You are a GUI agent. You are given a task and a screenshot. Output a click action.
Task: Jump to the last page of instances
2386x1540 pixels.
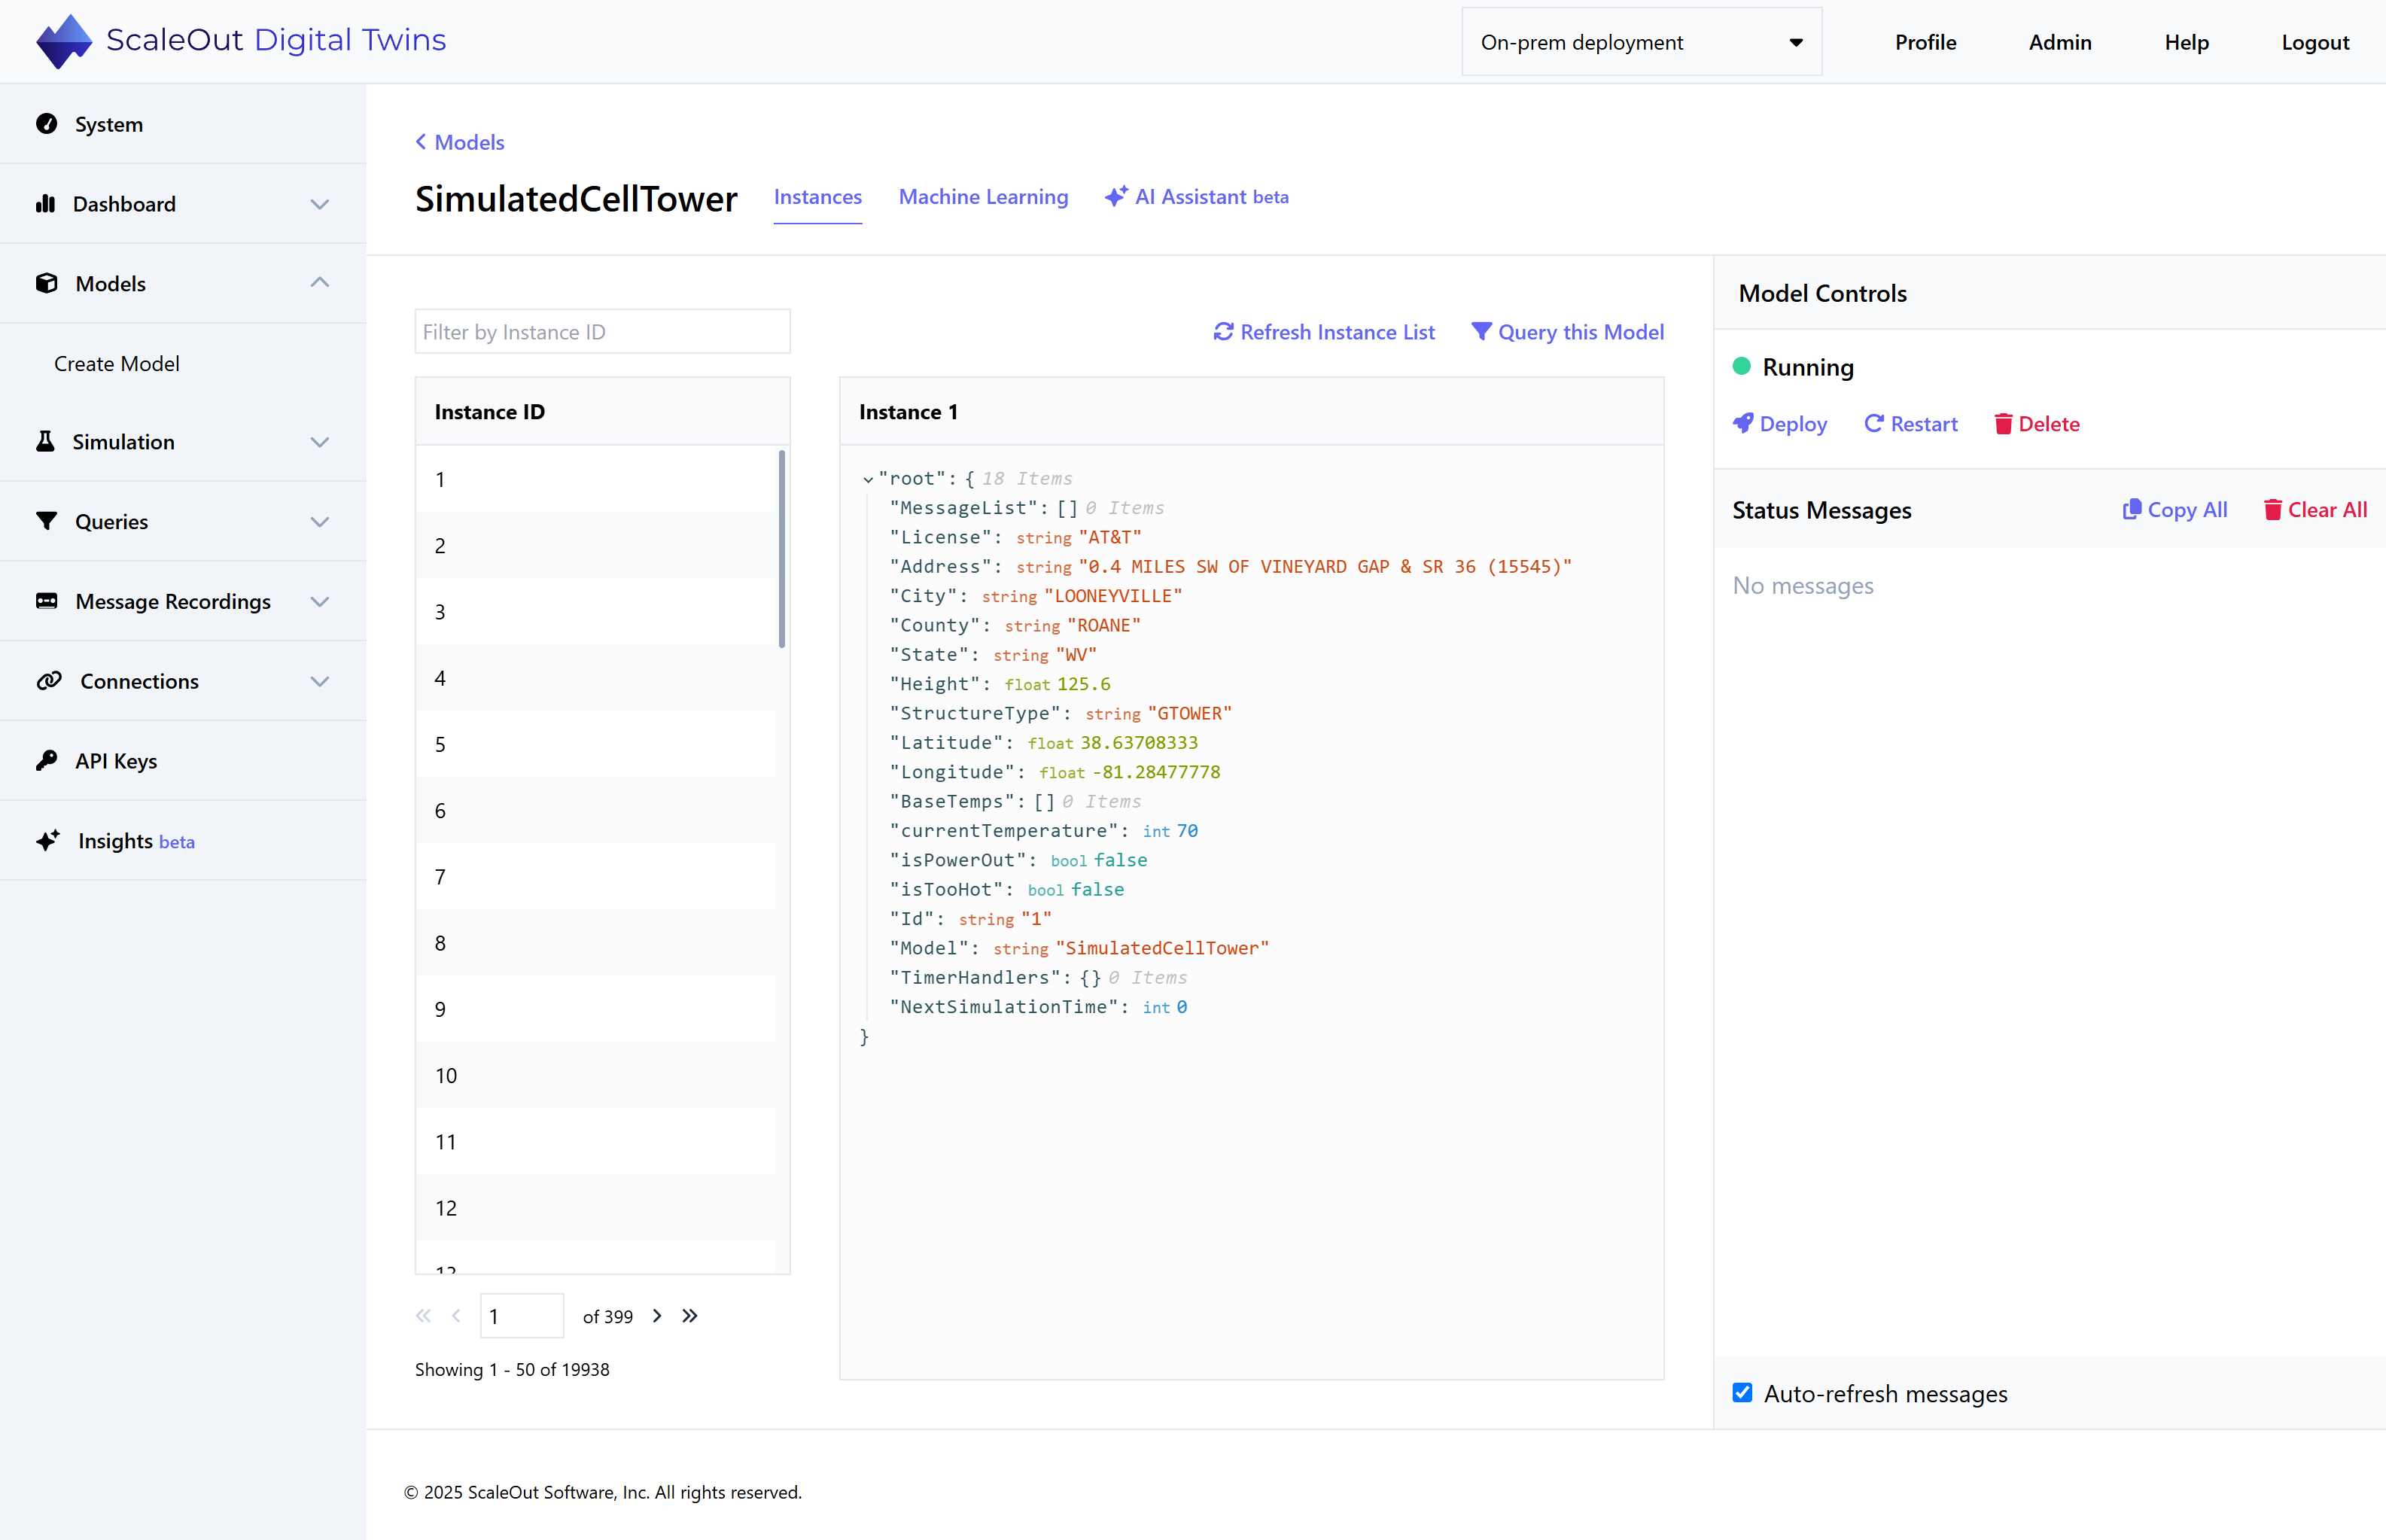pyautogui.click(x=690, y=1316)
